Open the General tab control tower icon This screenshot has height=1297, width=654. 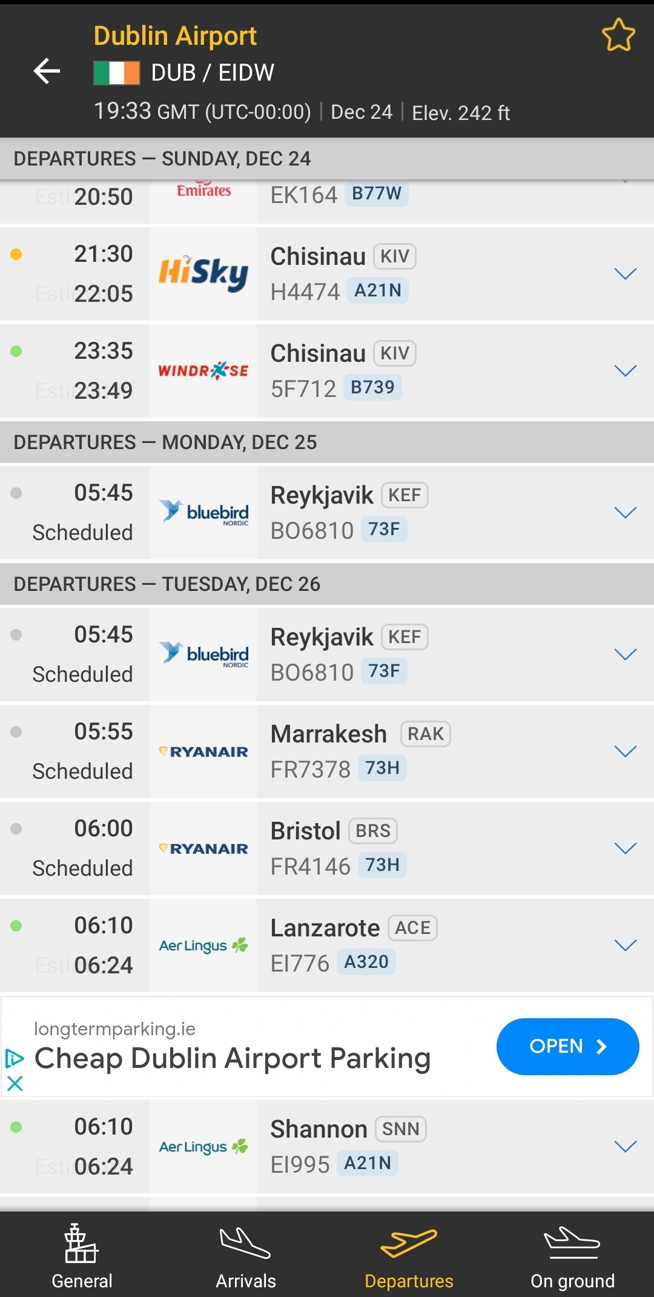pyautogui.click(x=82, y=1242)
